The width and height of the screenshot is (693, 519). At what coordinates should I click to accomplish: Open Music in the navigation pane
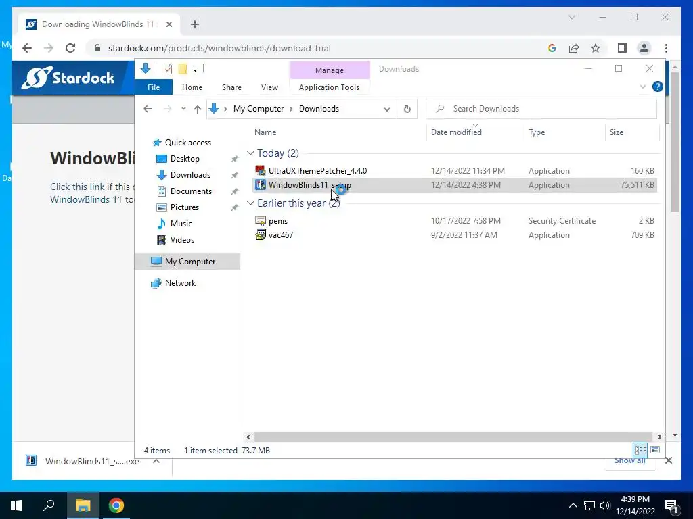pyautogui.click(x=181, y=223)
